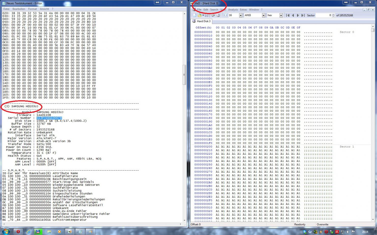Screen dimensions: 377x235
Task: Go to next sector in HxD
Action: [x=298, y=15]
